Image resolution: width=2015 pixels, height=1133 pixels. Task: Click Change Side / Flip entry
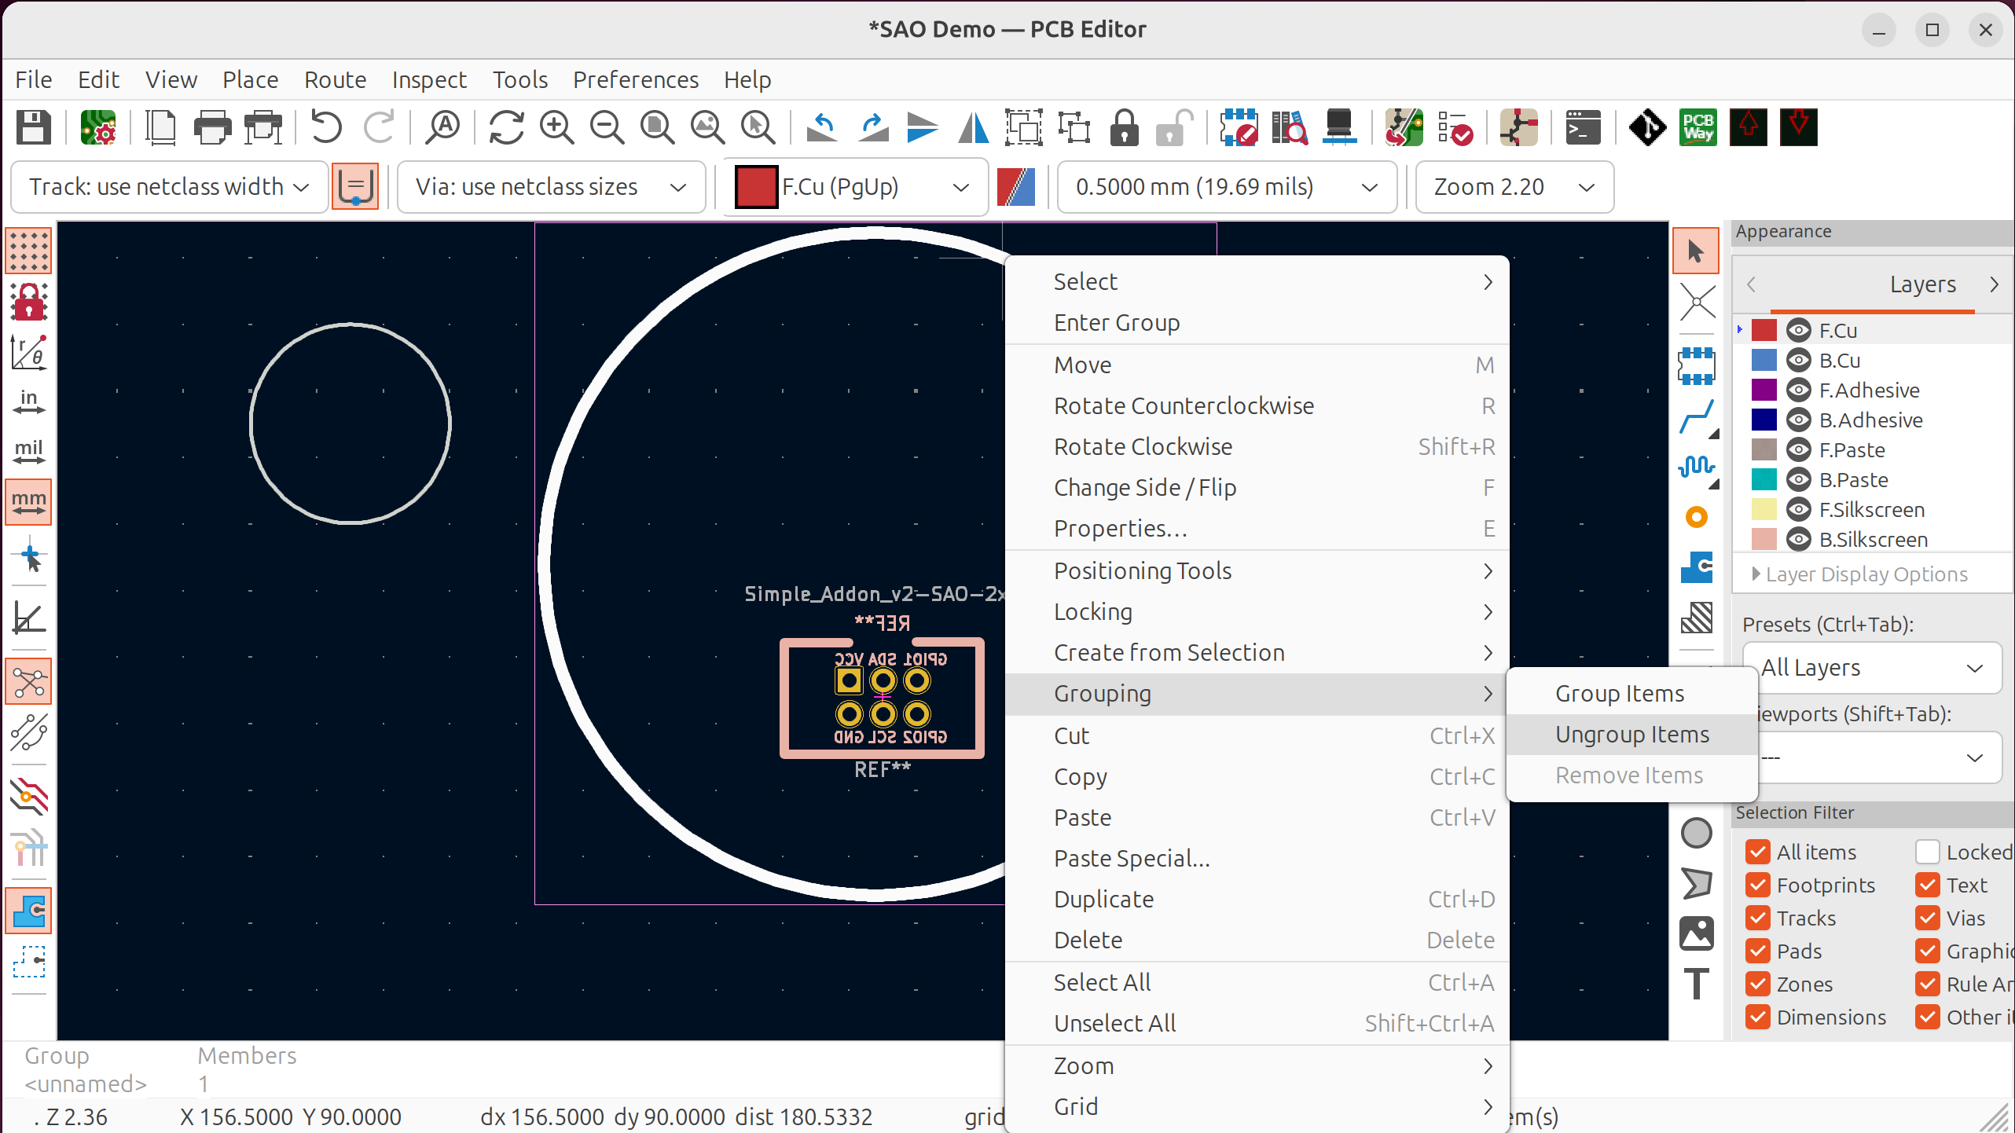coord(1257,488)
